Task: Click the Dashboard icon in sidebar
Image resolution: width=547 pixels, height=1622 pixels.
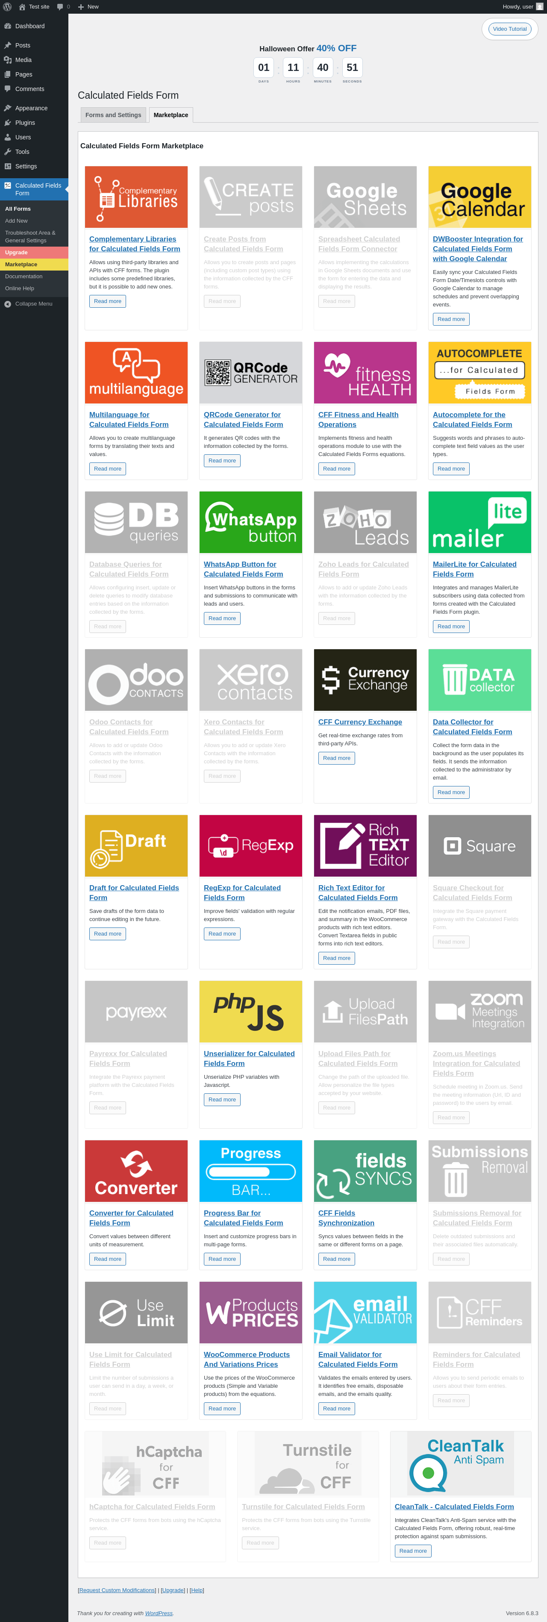Action: coord(8,26)
